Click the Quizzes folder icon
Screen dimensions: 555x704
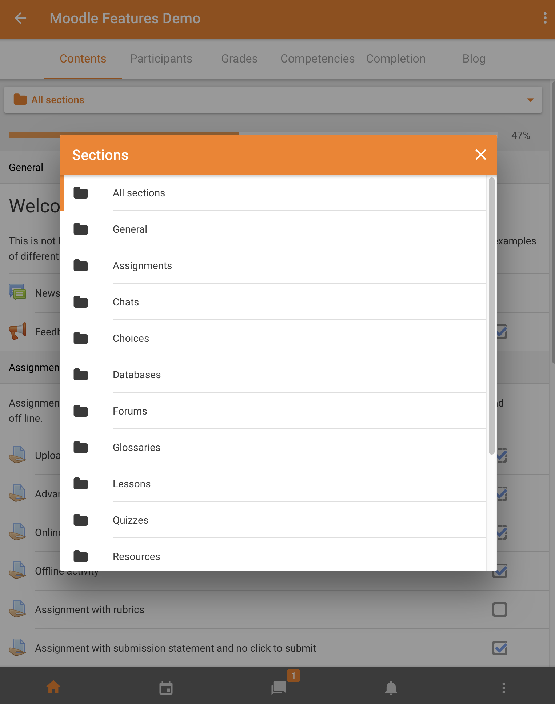pos(81,520)
